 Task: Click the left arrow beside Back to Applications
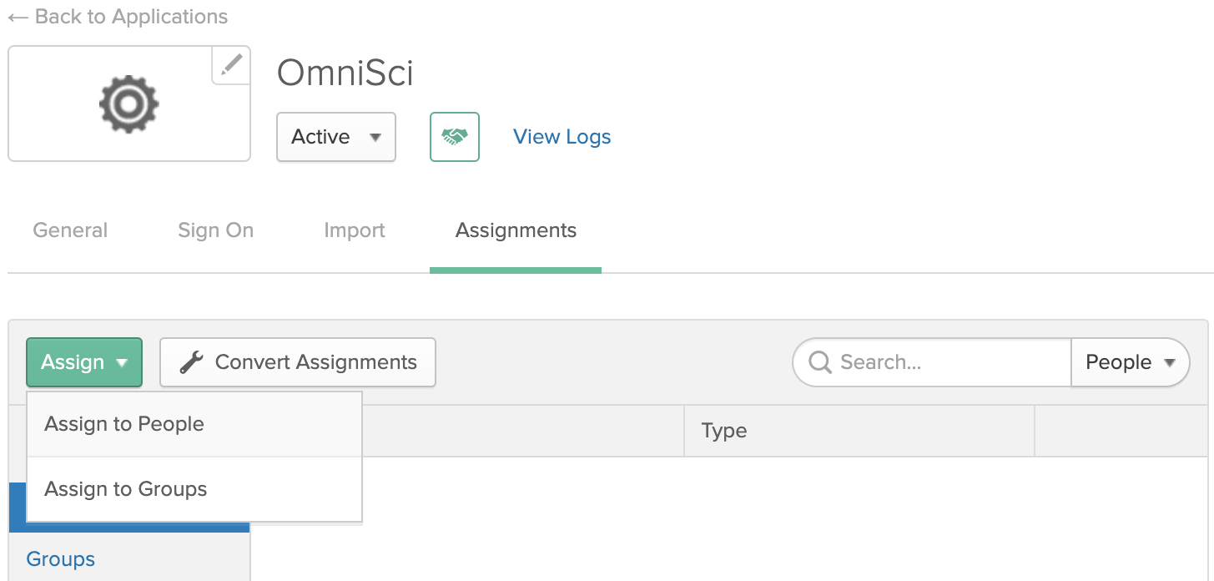point(18,17)
